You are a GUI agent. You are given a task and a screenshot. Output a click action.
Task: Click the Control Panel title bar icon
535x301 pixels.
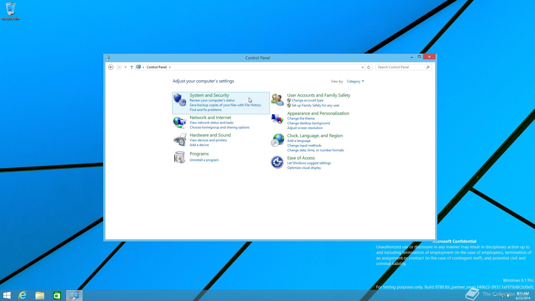[108, 58]
